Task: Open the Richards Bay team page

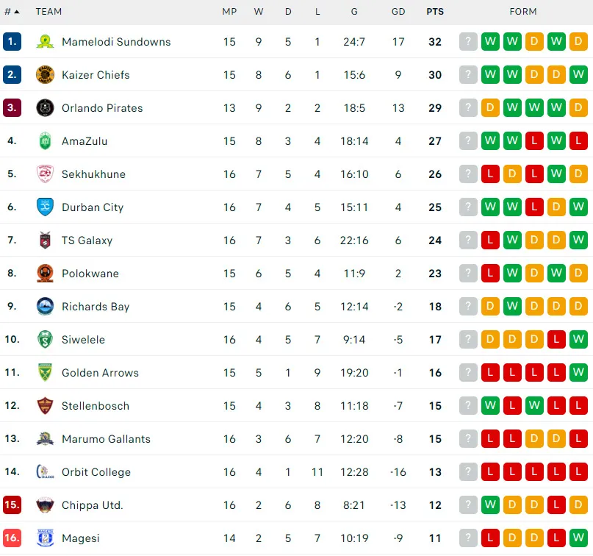Action: pos(96,307)
